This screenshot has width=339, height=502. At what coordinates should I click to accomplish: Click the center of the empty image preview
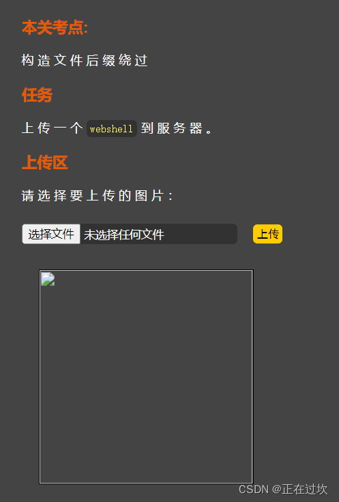tap(146, 376)
